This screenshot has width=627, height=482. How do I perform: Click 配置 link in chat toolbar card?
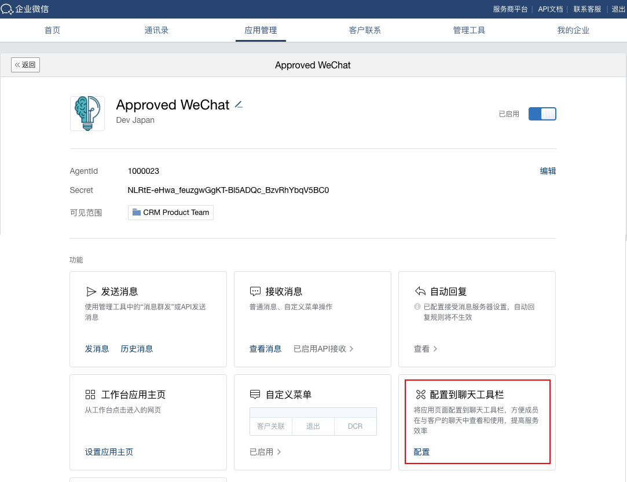pos(421,452)
